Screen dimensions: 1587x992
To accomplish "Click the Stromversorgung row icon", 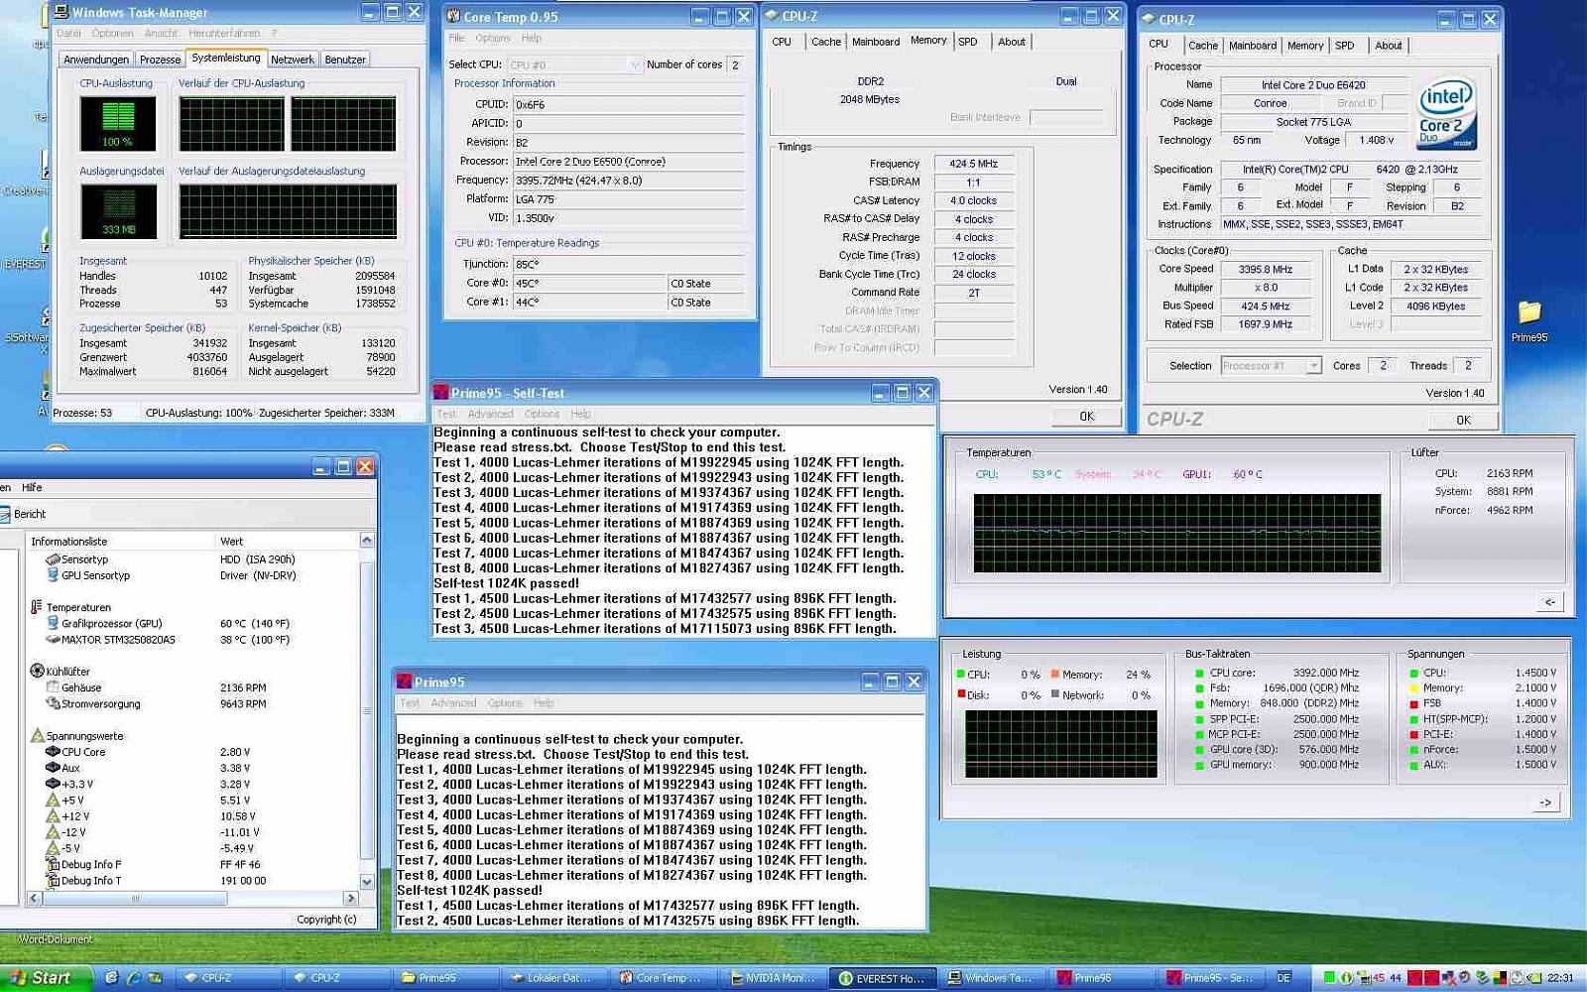I will pyautogui.click(x=53, y=703).
